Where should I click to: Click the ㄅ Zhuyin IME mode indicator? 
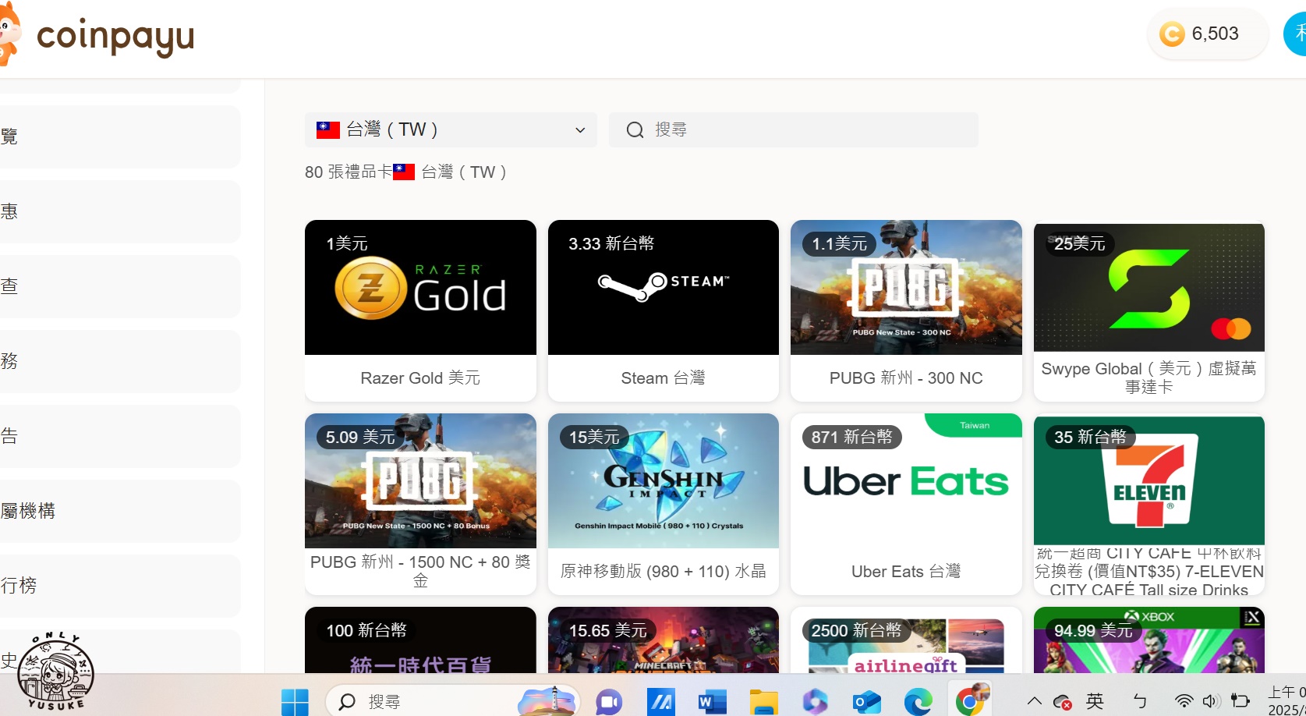(x=1140, y=701)
